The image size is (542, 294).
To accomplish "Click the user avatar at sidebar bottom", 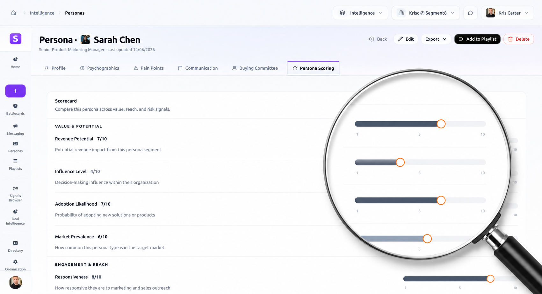I will click(x=15, y=282).
